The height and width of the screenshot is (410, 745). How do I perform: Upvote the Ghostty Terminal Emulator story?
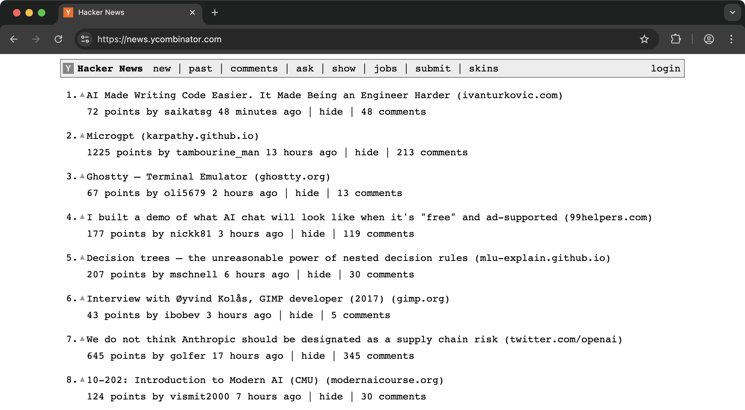tap(82, 176)
